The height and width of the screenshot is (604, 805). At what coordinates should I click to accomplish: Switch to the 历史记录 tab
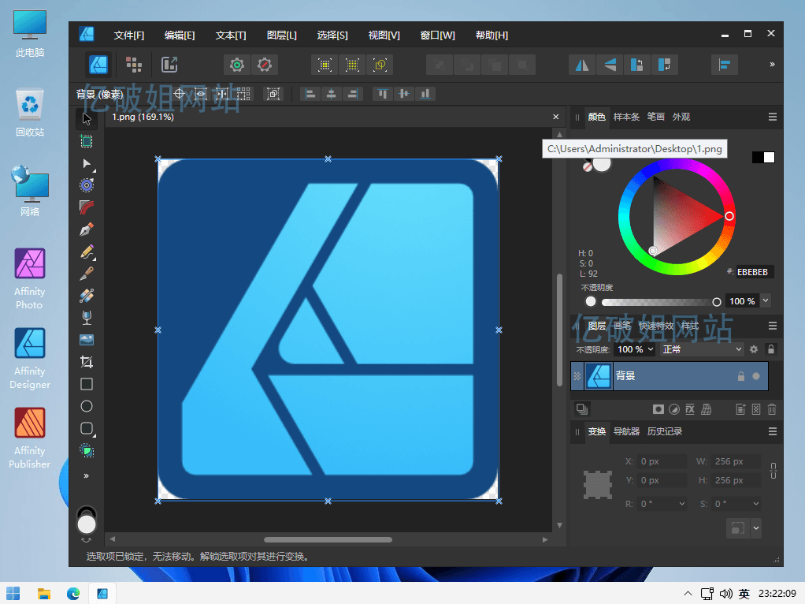664,431
